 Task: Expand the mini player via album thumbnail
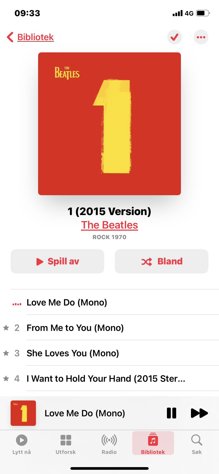(x=23, y=413)
